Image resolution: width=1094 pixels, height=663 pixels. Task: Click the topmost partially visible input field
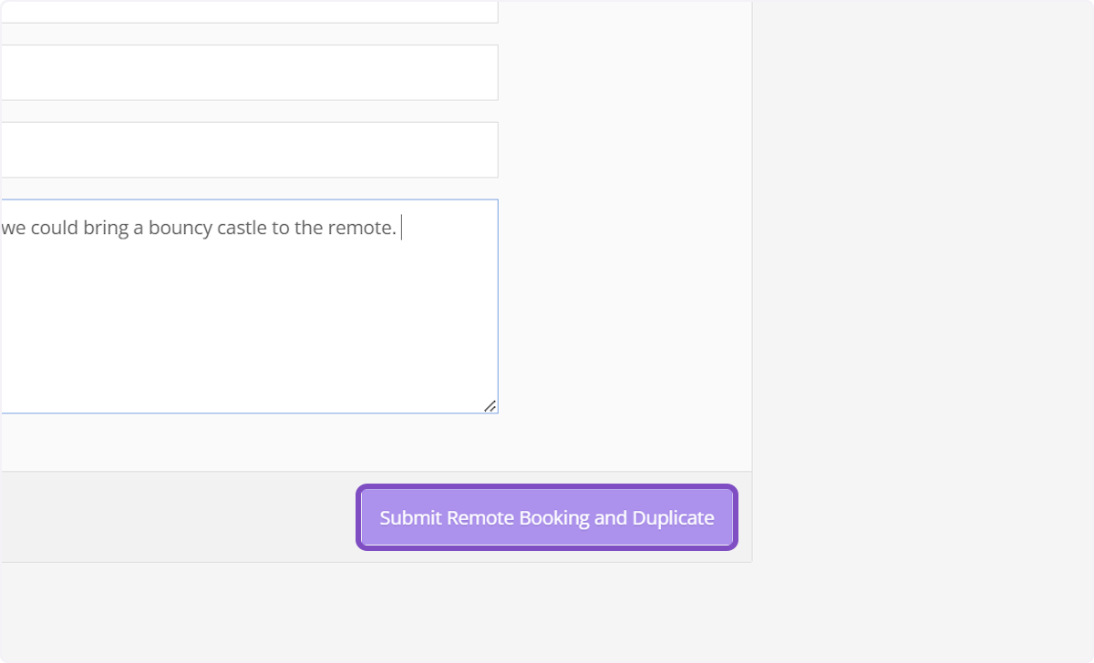click(x=246, y=9)
